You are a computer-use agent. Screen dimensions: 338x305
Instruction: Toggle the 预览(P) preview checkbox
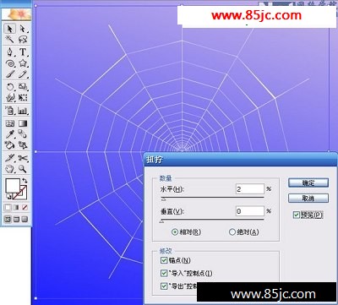(296, 215)
